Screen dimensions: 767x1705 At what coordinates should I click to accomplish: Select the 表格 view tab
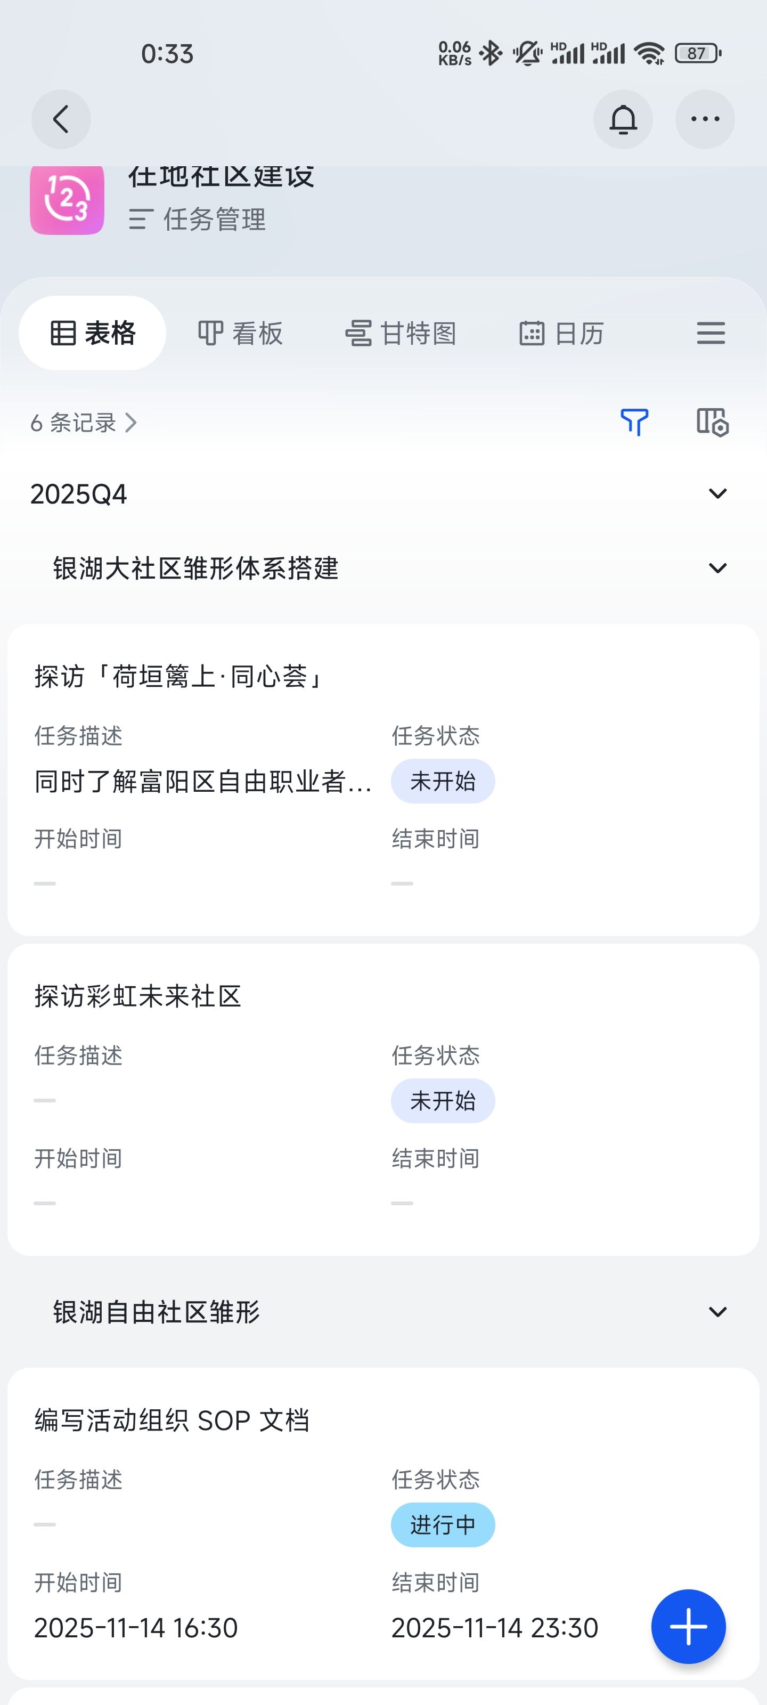[x=93, y=333]
